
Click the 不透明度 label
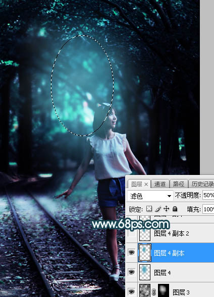[x=188, y=195]
